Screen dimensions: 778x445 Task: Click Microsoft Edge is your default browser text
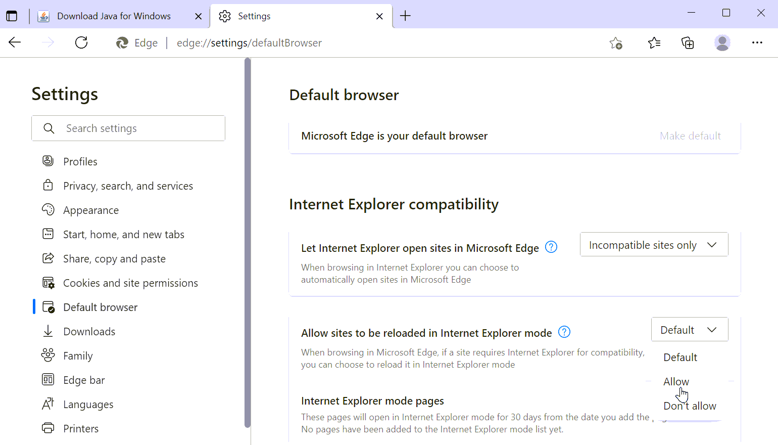(394, 136)
